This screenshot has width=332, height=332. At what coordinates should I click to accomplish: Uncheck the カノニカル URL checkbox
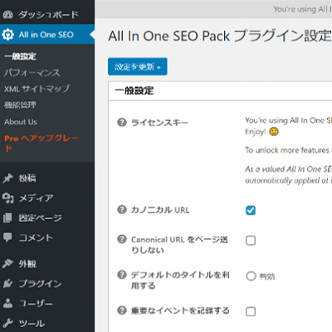tap(251, 210)
